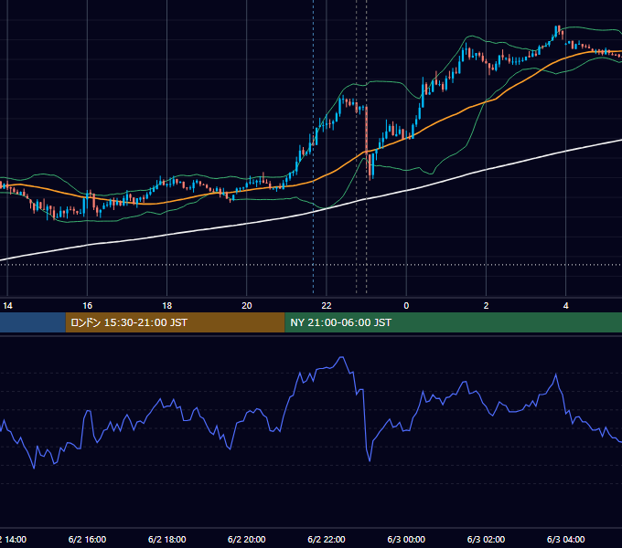
Task: Click the 6/2 22:00 date label
Action: point(327,539)
